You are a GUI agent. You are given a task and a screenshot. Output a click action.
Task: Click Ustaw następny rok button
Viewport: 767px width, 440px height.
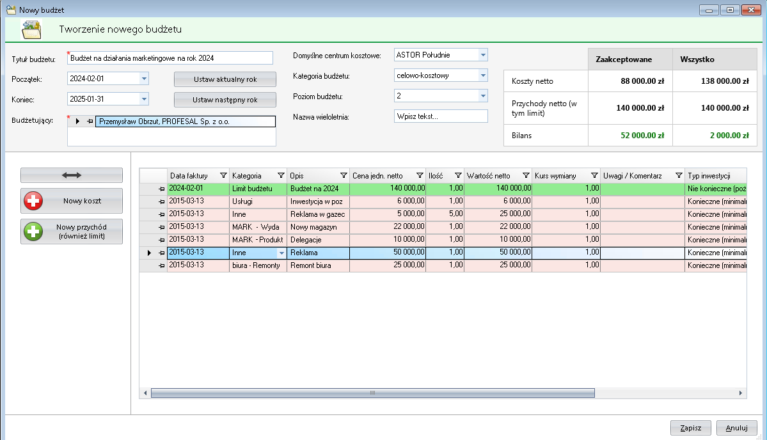[x=225, y=100]
